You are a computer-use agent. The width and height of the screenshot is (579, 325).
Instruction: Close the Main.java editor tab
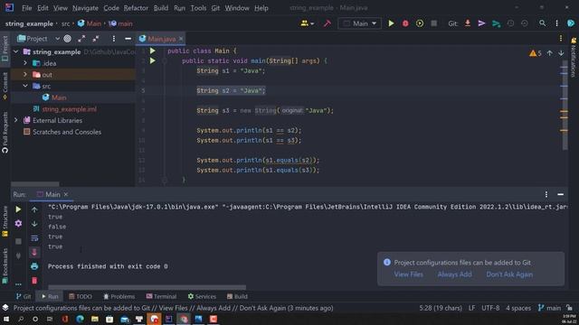coord(181,39)
